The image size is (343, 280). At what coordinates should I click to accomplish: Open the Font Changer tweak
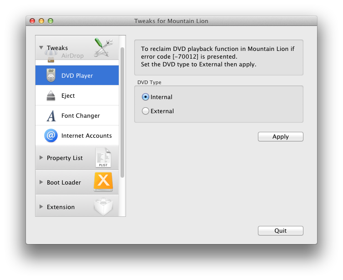[77, 115]
